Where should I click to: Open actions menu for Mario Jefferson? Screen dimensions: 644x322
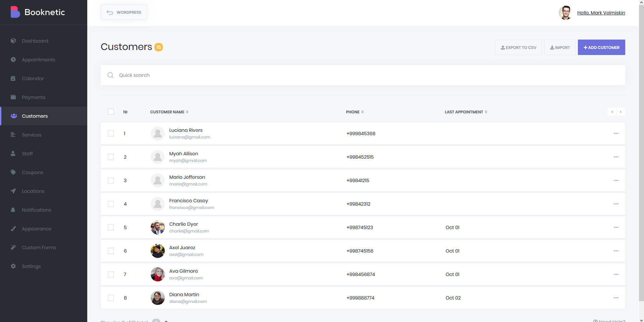[616, 180]
